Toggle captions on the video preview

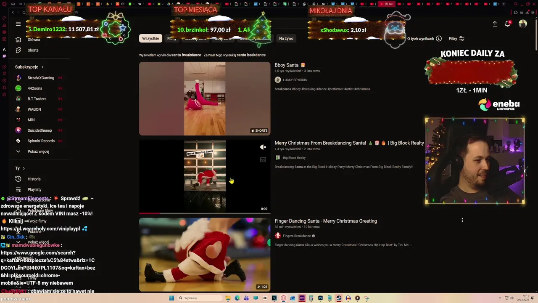tap(263, 160)
